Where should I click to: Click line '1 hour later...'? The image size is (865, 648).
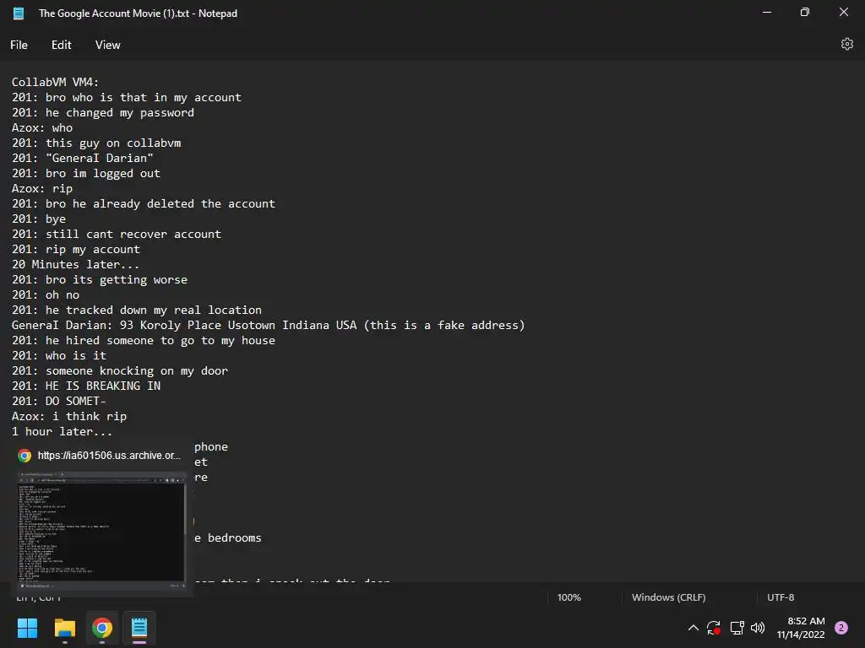[62, 431]
